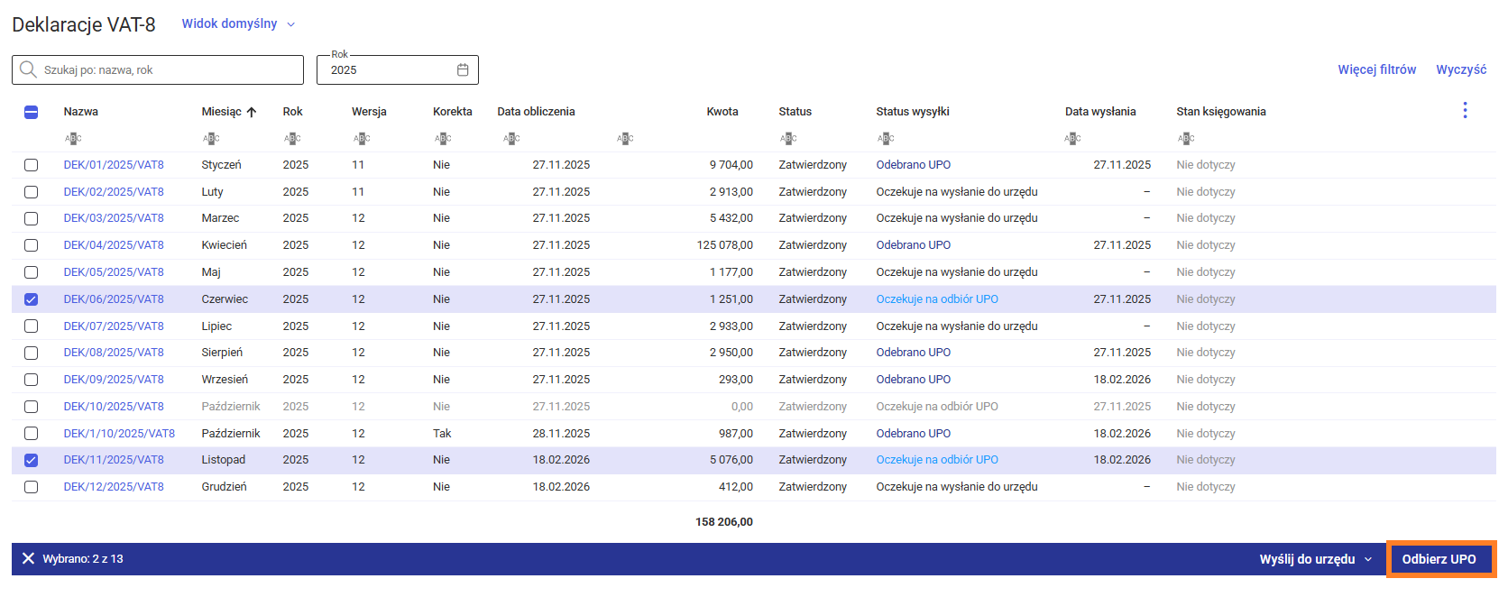
Task: Click the search magnifier icon
Action: tap(28, 69)
